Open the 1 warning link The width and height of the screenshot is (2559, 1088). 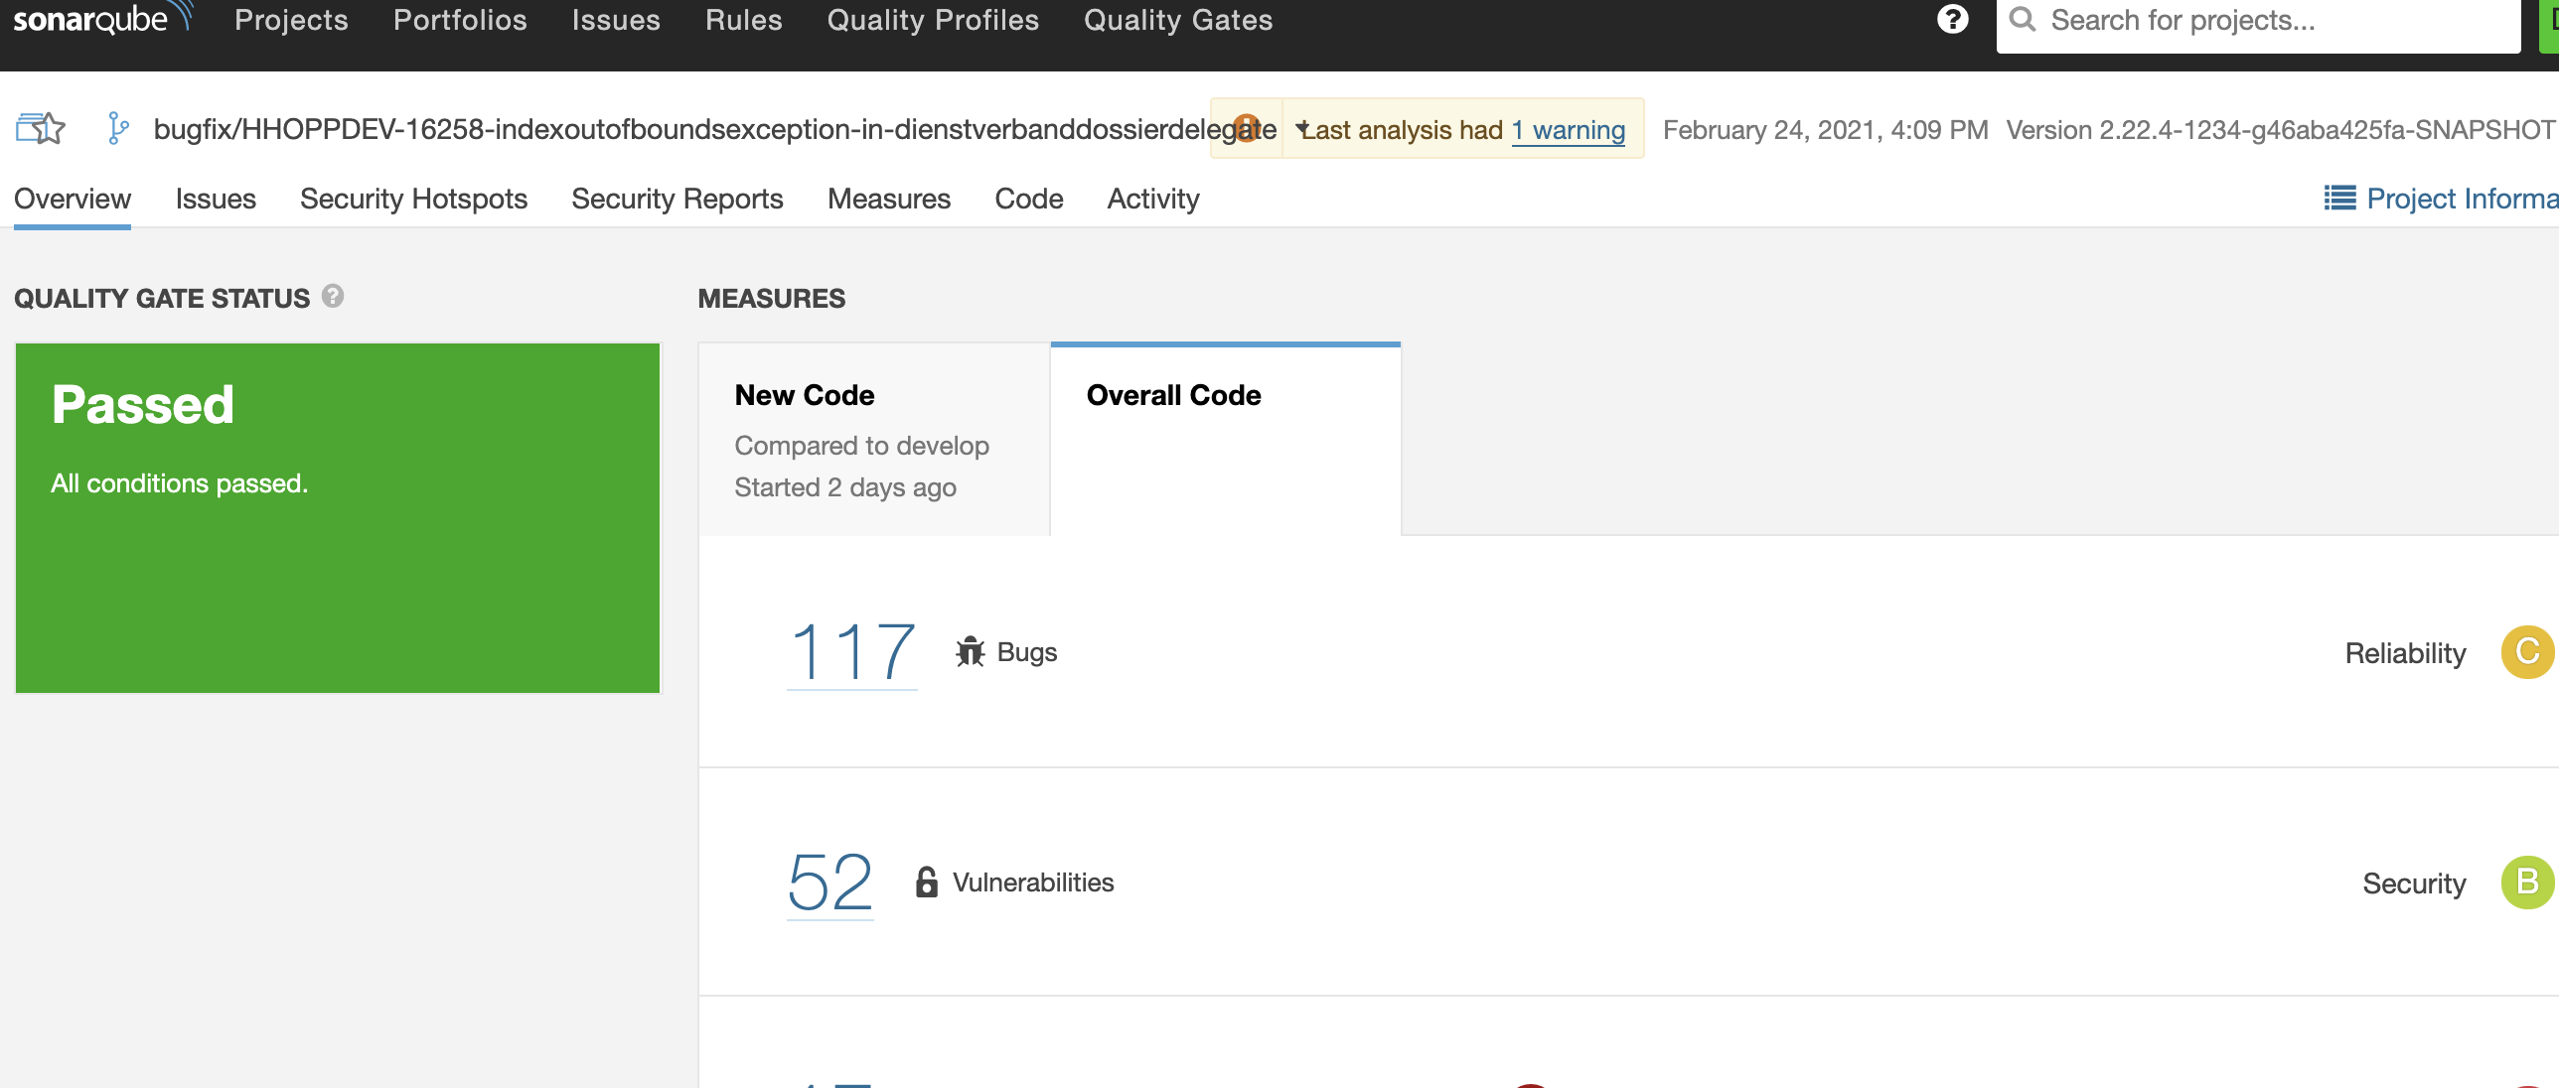tap(1568, 130)
